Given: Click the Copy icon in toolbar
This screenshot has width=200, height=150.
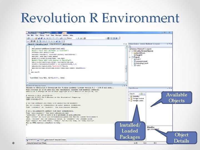Looking at the screenshot, I should (47, 38).
